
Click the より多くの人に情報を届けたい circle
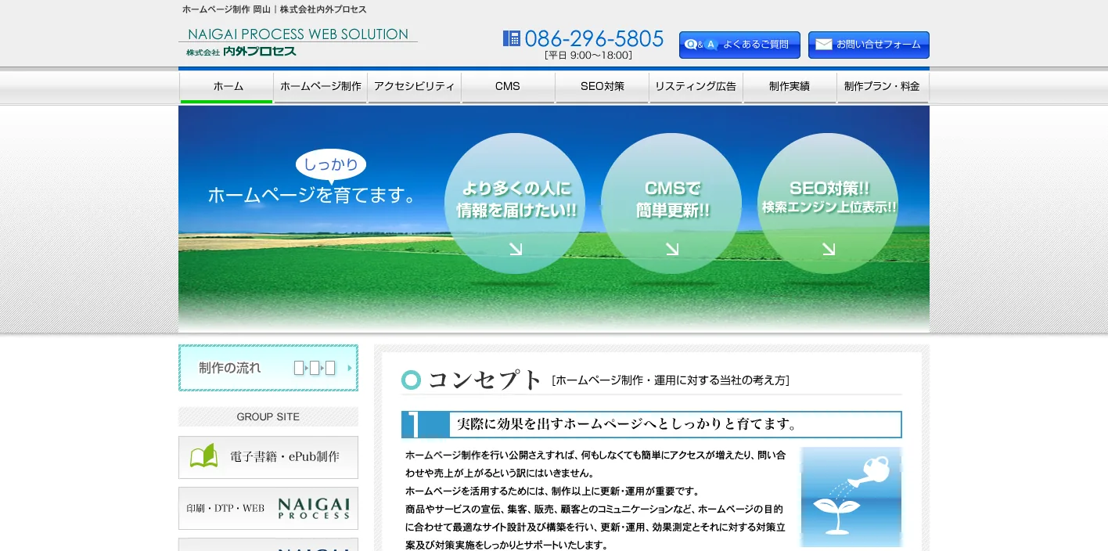point(515,203)
